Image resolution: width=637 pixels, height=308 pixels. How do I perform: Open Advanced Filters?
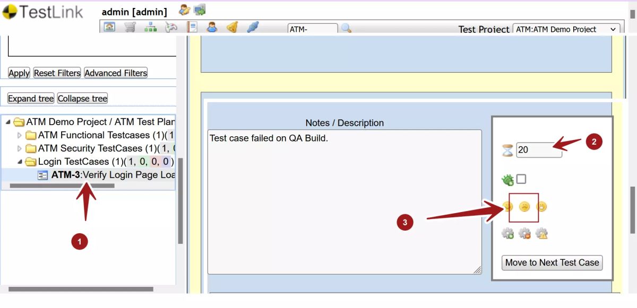tap(116, 73)
